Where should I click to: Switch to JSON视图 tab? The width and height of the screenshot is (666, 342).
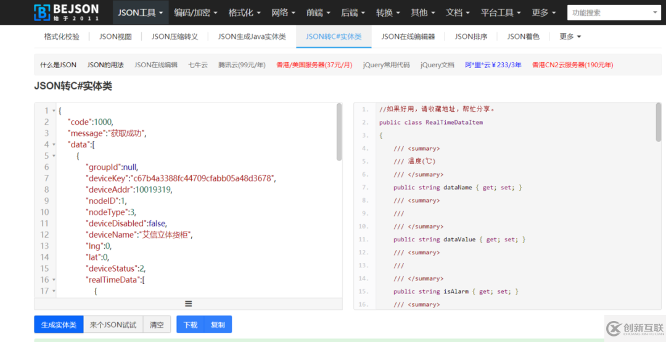click(115, 36)
